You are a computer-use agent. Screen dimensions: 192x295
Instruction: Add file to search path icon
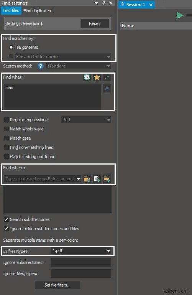point(97,179)
